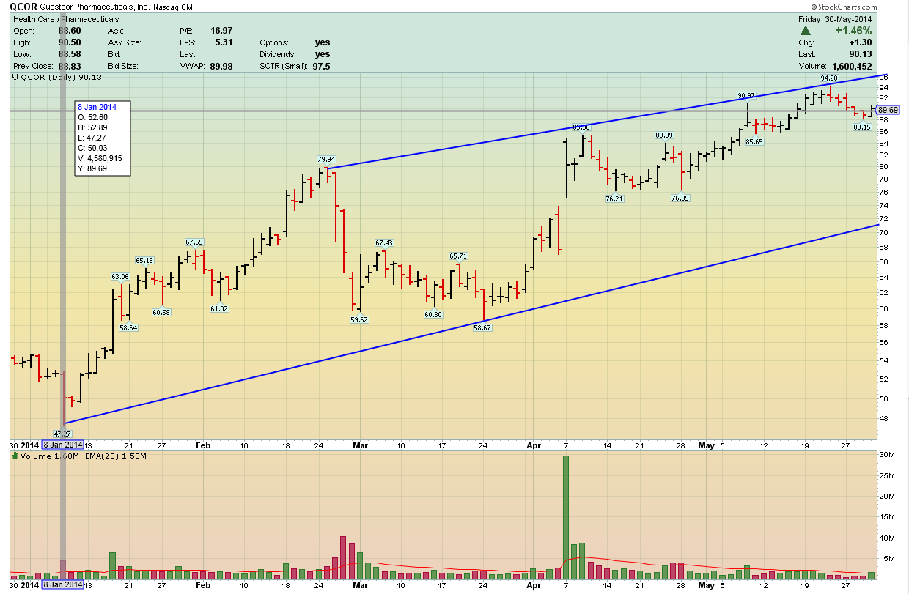Click the 67.55 price label
Screen dimensions: 909x594
click(x=194, y=242)
